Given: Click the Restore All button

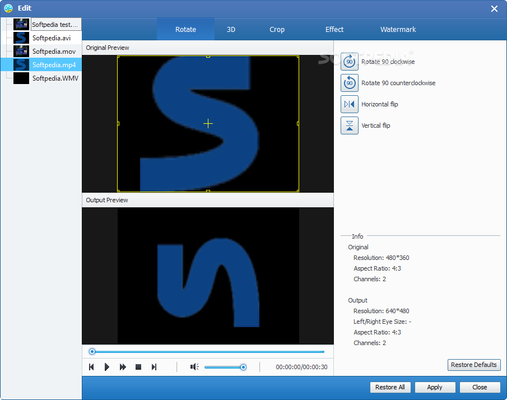Looking at the screenshot, I should (x=390, y=387).
